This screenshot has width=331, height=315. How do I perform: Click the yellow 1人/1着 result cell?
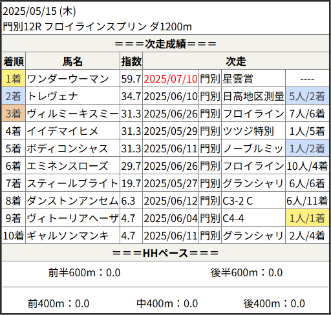tap(307, 218)
